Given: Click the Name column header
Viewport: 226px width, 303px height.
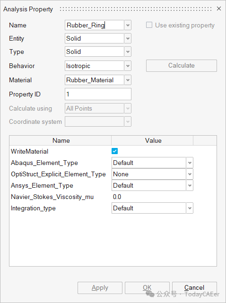Looking at the screenshot, I should pyautogui.click(x=61, y=140).
